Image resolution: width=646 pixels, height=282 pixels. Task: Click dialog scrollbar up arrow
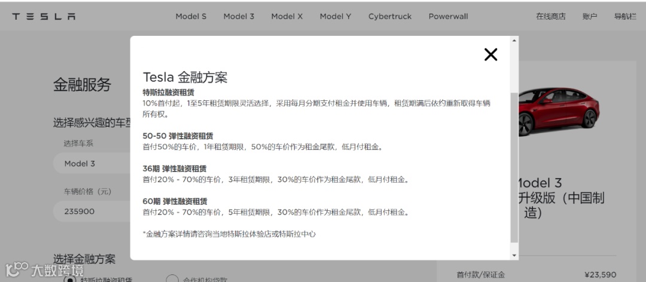point(514,41)
